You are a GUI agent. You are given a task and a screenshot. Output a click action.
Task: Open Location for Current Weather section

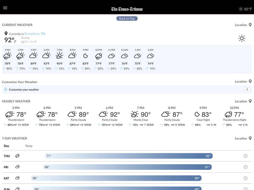tap(243, 25)
